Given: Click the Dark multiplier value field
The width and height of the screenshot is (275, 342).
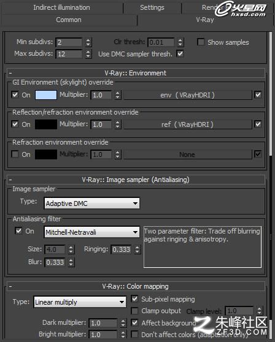Looking at the screenshot, I should (103, 323).
